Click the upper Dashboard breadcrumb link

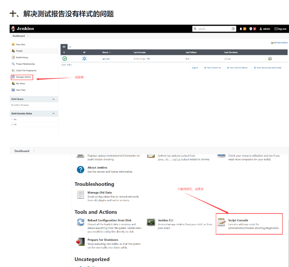coord(18,36)
